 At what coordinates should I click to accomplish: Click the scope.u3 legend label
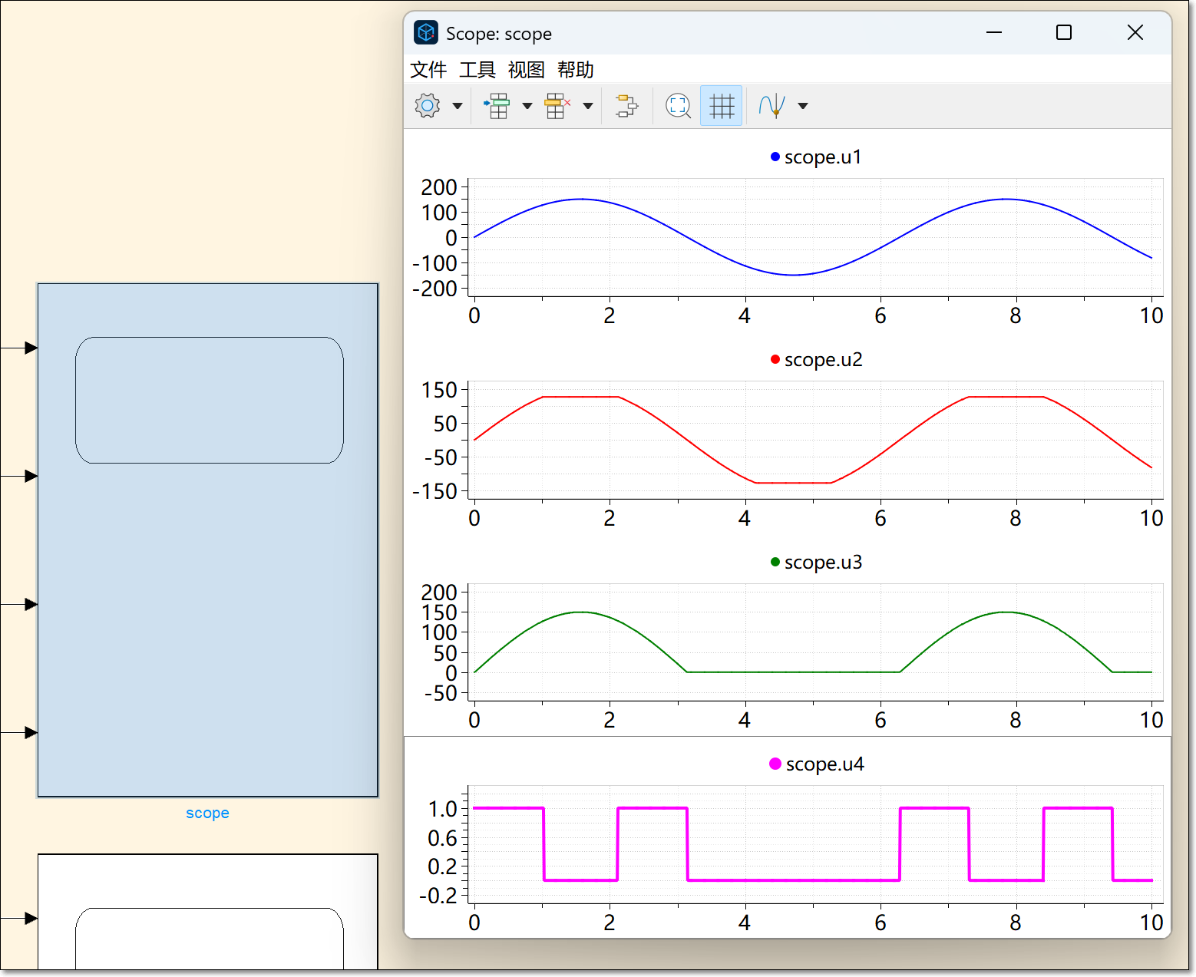824,563
